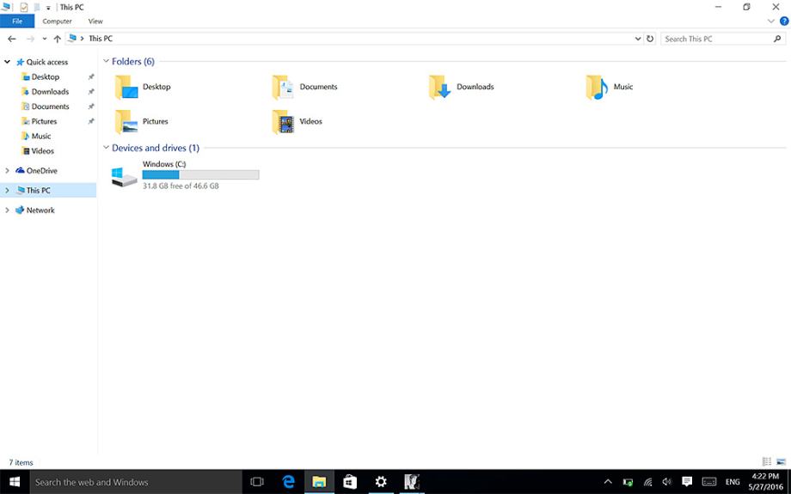This screenshot has width=791, height=494.
Task: Open the Music folder in main pane
Action: tap(610, 87)
